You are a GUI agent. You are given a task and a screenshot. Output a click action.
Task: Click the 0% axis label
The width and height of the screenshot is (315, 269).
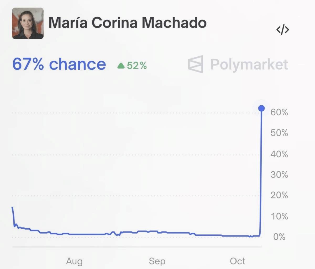pyautogui.click(x=279, y=237)
